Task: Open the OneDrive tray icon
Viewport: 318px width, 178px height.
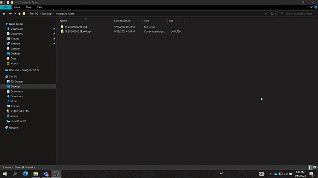Action: (x=276, y=174)
